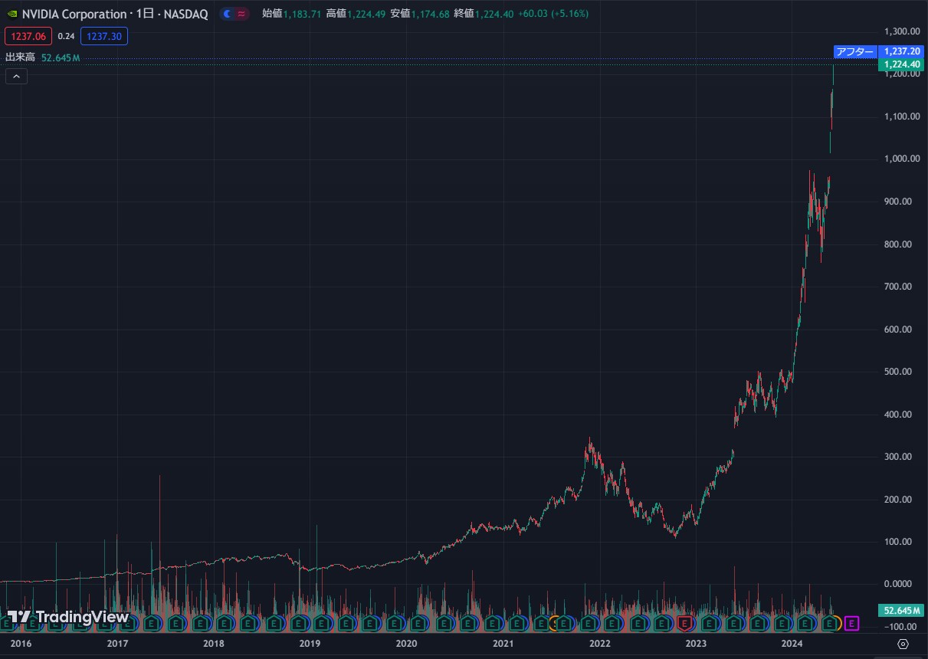Click the 2024 label on time axis

(x=792, y=644)
